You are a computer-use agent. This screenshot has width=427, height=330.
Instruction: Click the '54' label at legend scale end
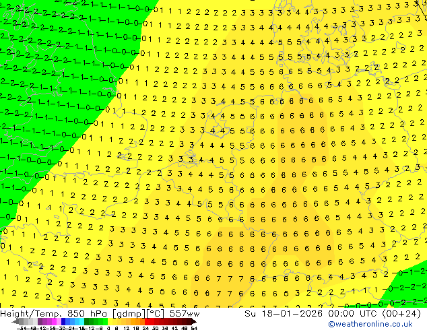tap(194, 328)
